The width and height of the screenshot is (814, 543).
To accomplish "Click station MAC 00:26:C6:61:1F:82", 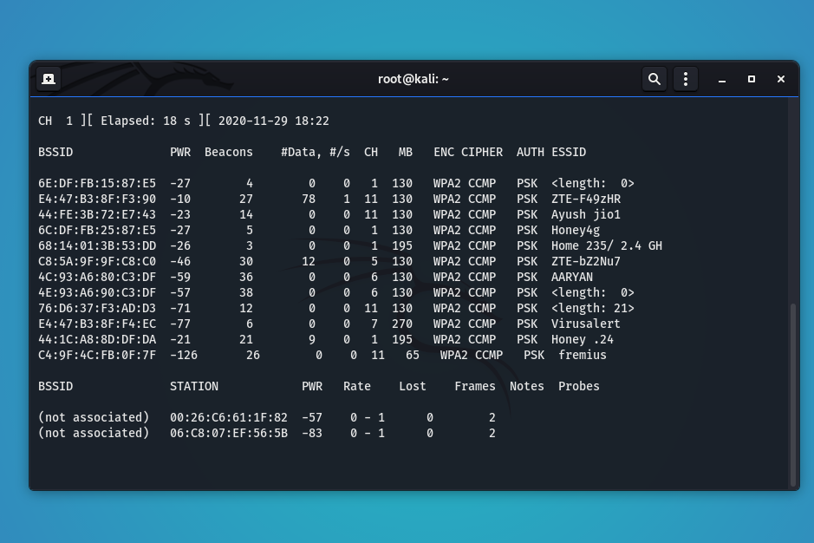I will (229, 418).
